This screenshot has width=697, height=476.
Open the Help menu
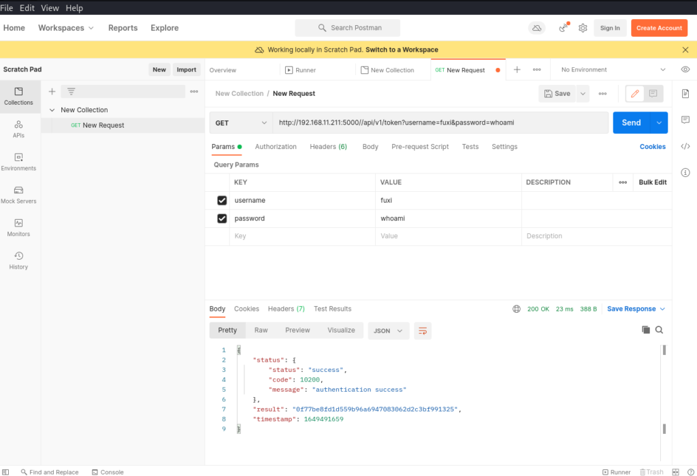coord(74,8)
